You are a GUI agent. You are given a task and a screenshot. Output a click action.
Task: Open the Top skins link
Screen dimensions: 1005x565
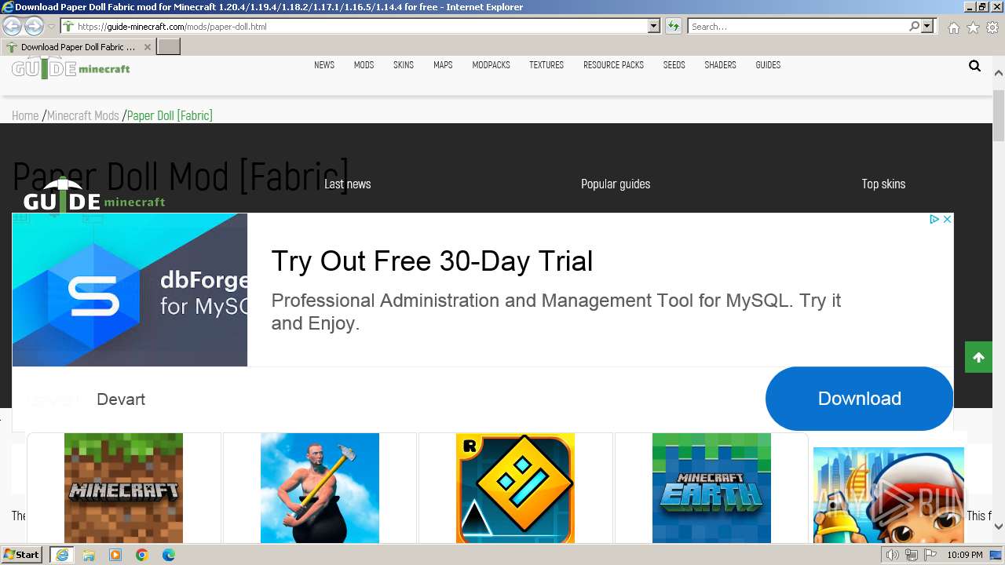[883, 184]
